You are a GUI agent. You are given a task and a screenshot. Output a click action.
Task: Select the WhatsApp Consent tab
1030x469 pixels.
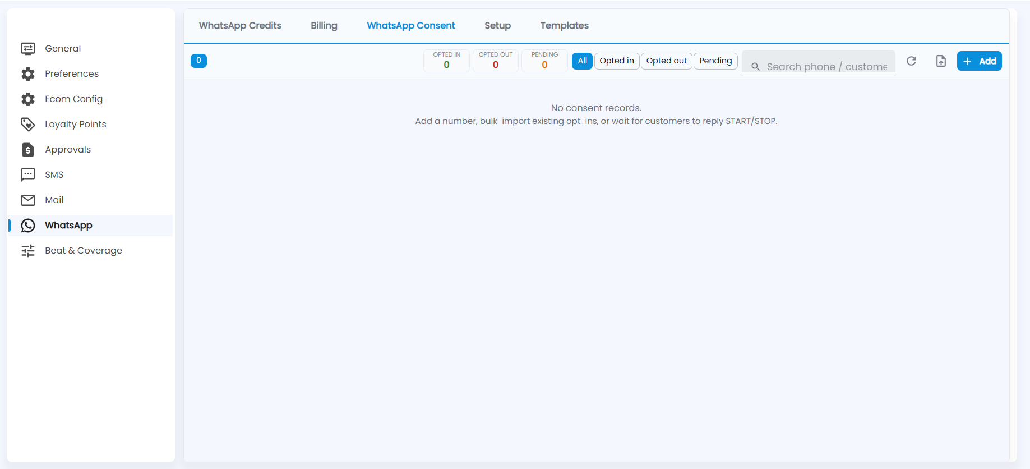tap(411, 26)
